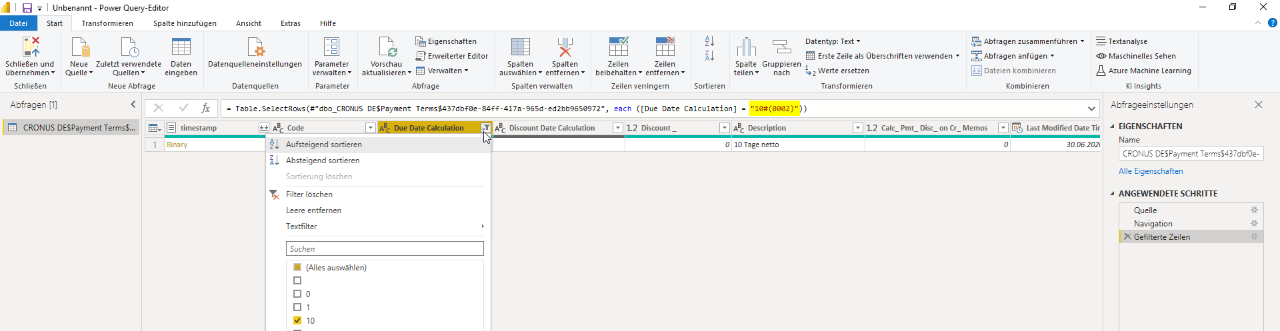The height and width of the screenshot is (331, 1280).
Task: Open Neue Quelle button
Action: 79,57
